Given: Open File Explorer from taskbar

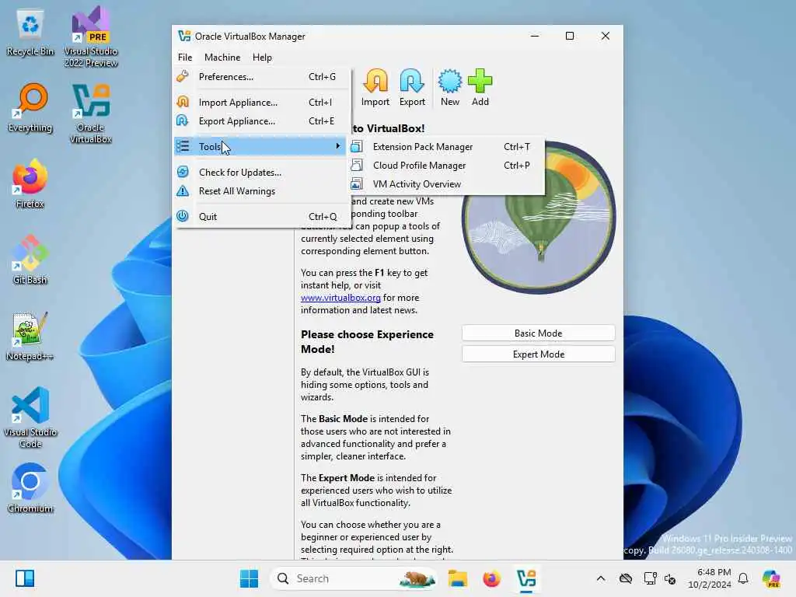Looking at the screenshot, I should coord(457,578).
